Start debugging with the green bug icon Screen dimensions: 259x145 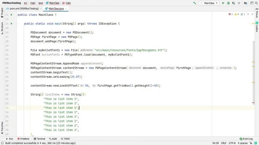(x=228, y=3)
